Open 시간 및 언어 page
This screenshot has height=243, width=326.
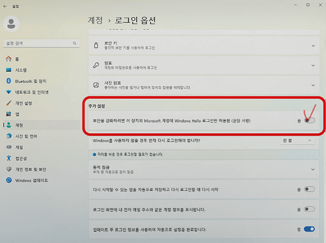tap(42, 136)
